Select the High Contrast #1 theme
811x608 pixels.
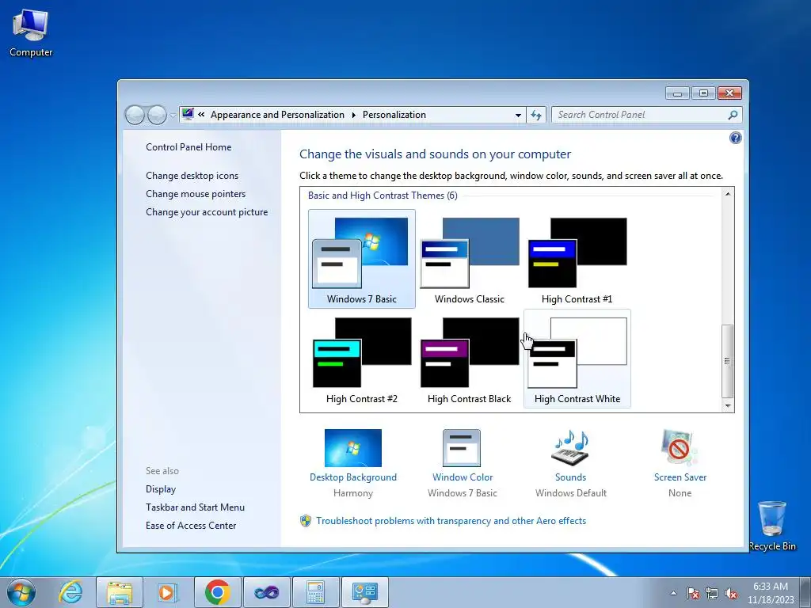click(577, 259)
